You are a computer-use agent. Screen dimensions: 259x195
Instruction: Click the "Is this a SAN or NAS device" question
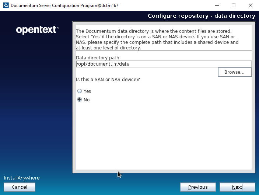[x=108, y=80]
